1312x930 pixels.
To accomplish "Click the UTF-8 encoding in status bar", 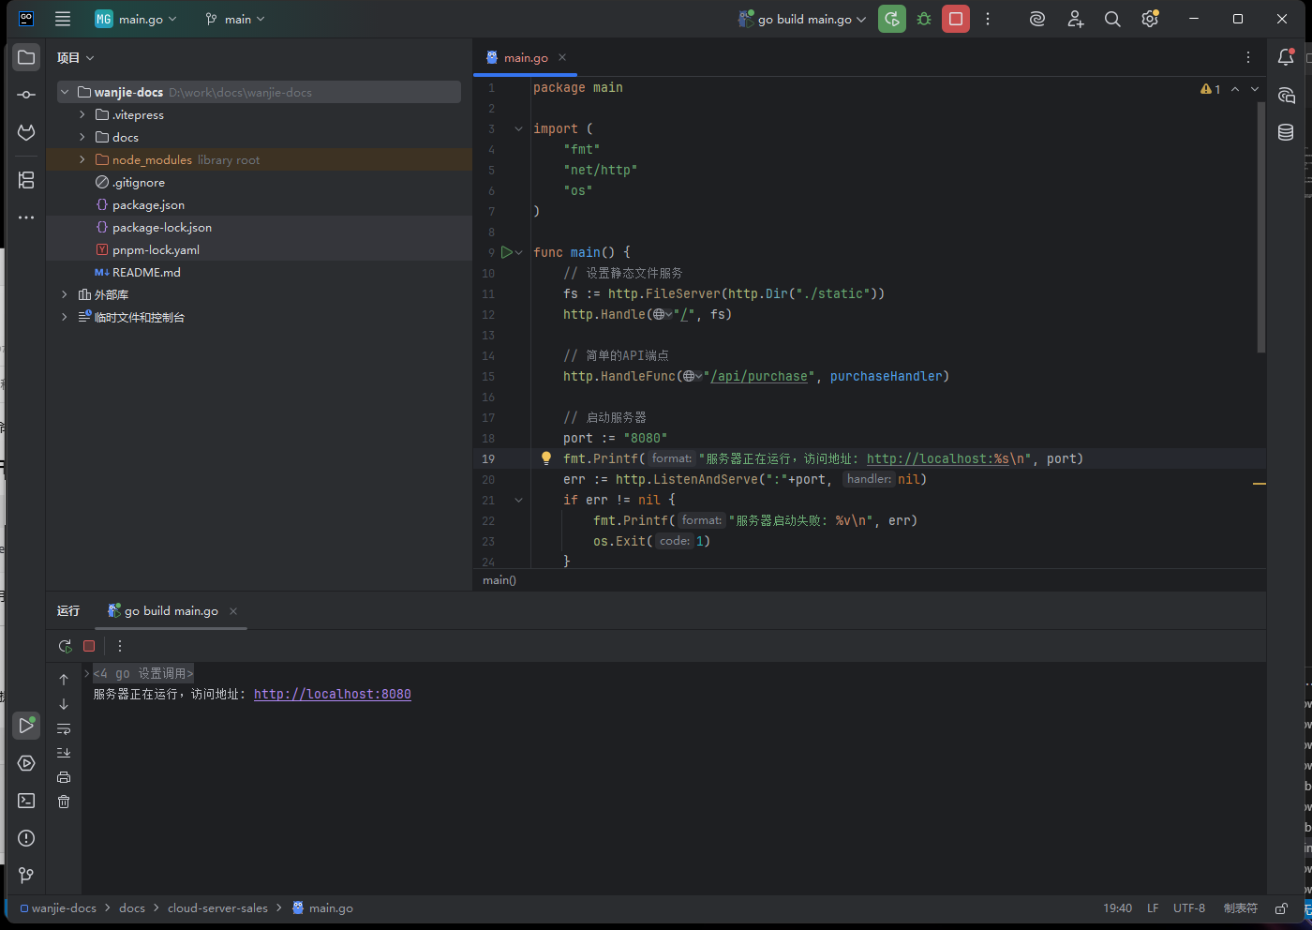I will [1189, 908].
